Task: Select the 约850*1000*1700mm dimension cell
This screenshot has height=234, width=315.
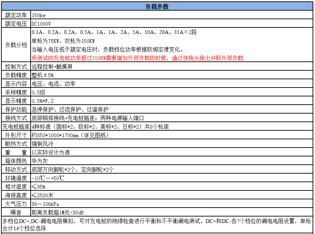Action: coord(70,136)
